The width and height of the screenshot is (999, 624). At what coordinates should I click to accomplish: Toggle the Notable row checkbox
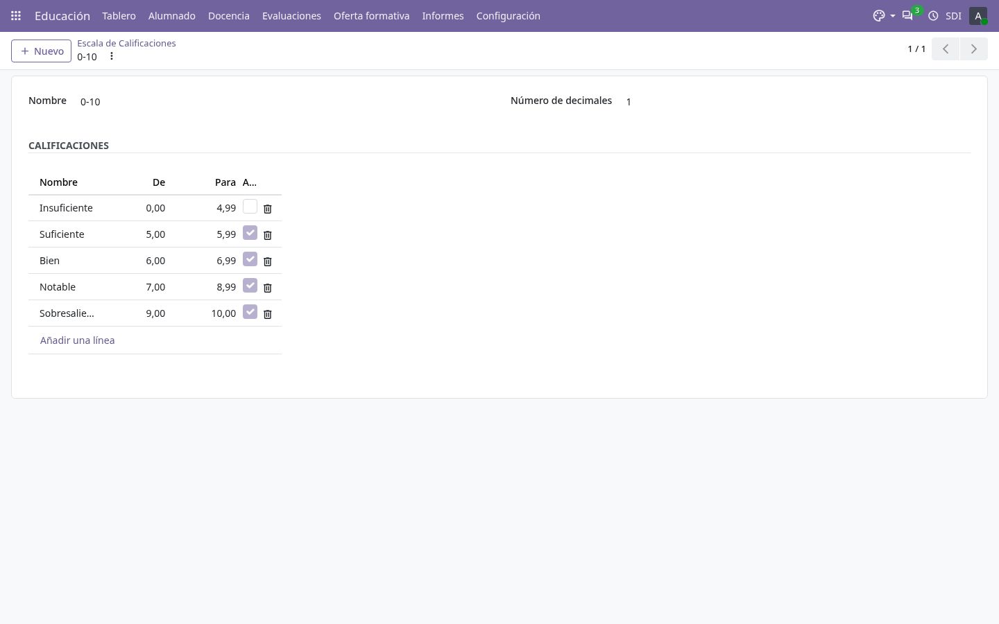coord(250,286)
